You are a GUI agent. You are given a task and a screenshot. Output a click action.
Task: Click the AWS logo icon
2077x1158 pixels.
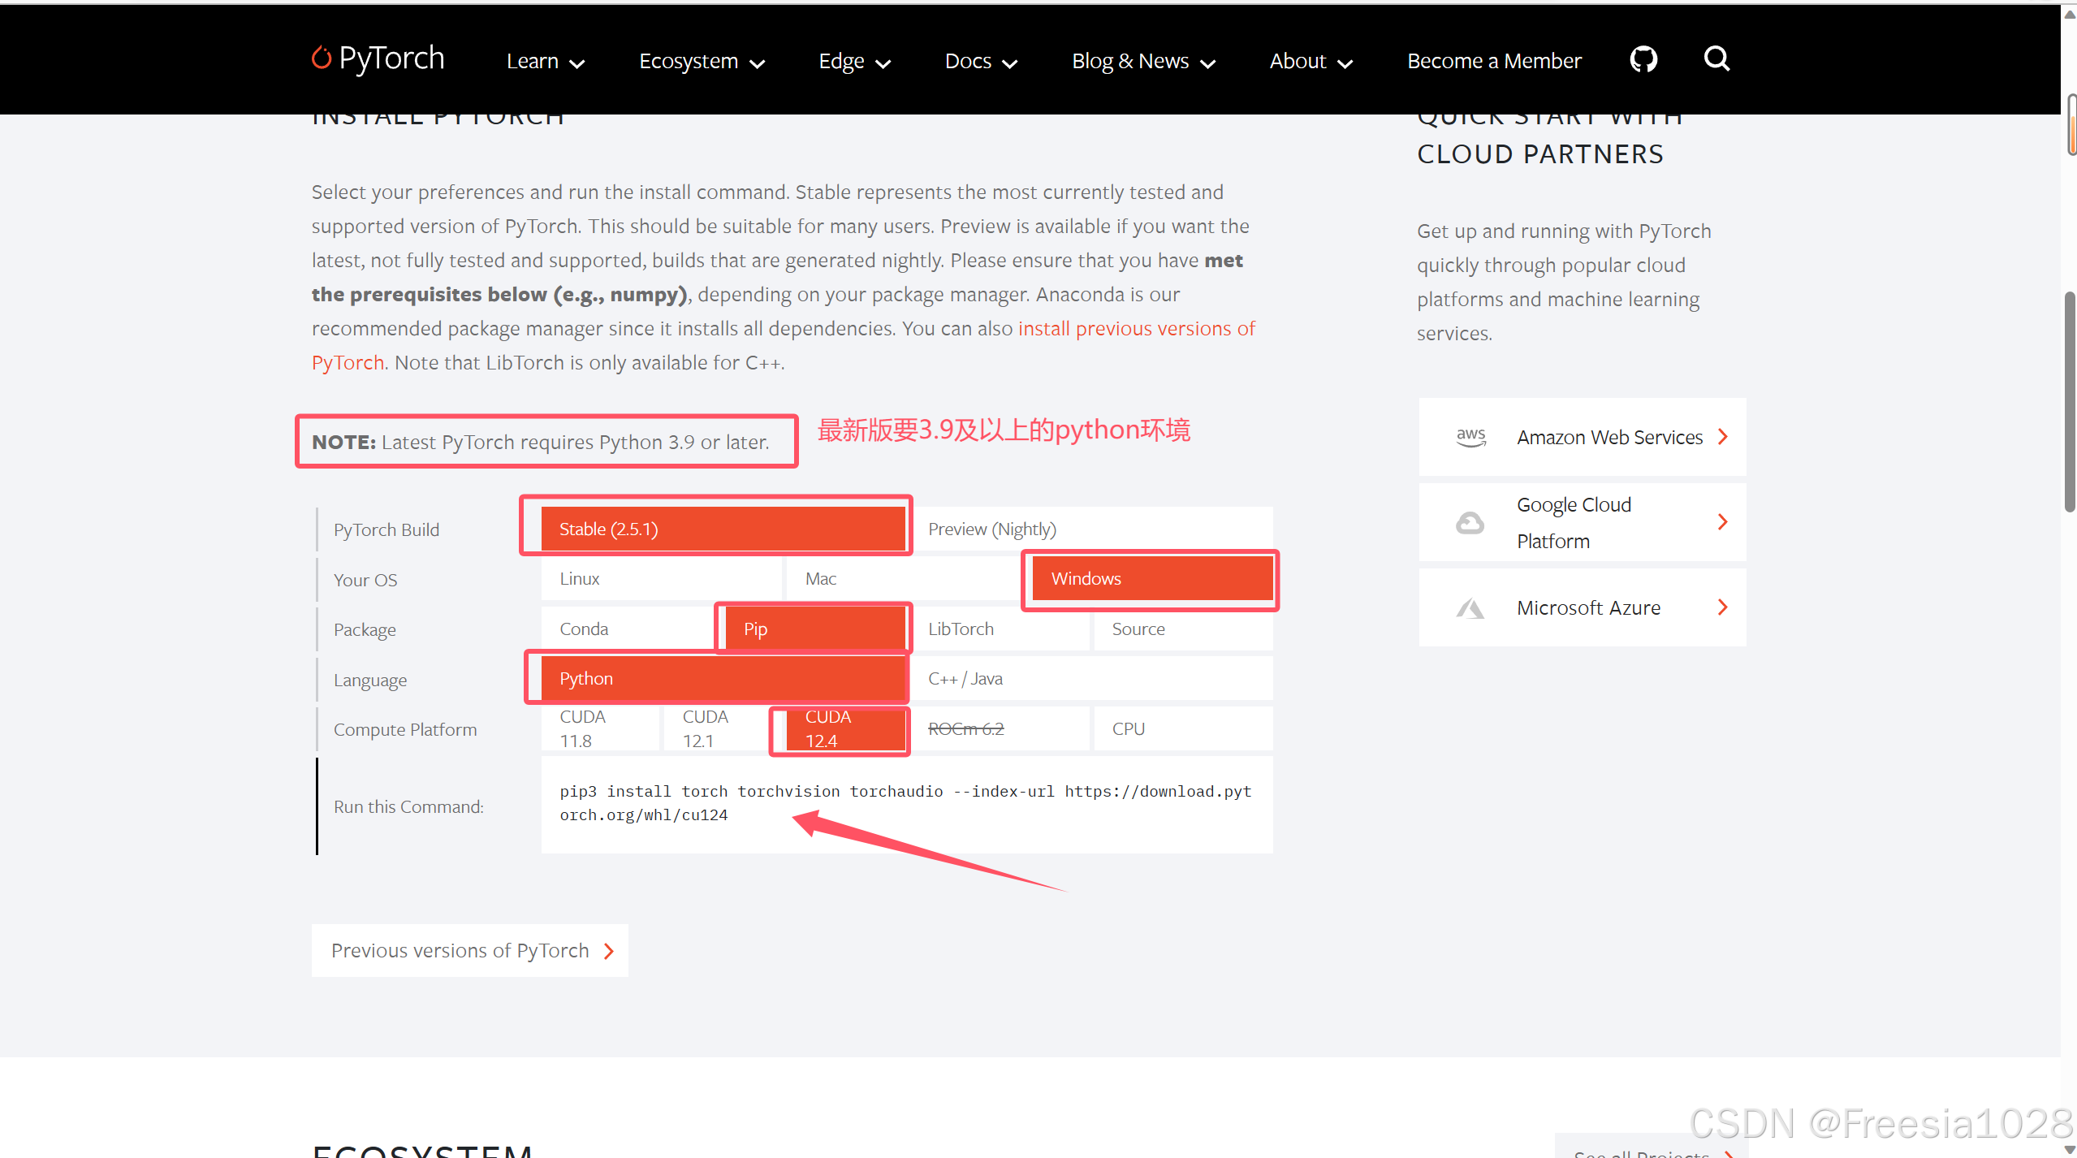tap(1470, 436)
